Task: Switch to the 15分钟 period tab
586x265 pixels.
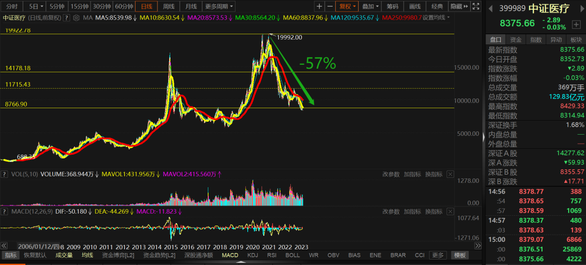Action: tap(80, 6)
